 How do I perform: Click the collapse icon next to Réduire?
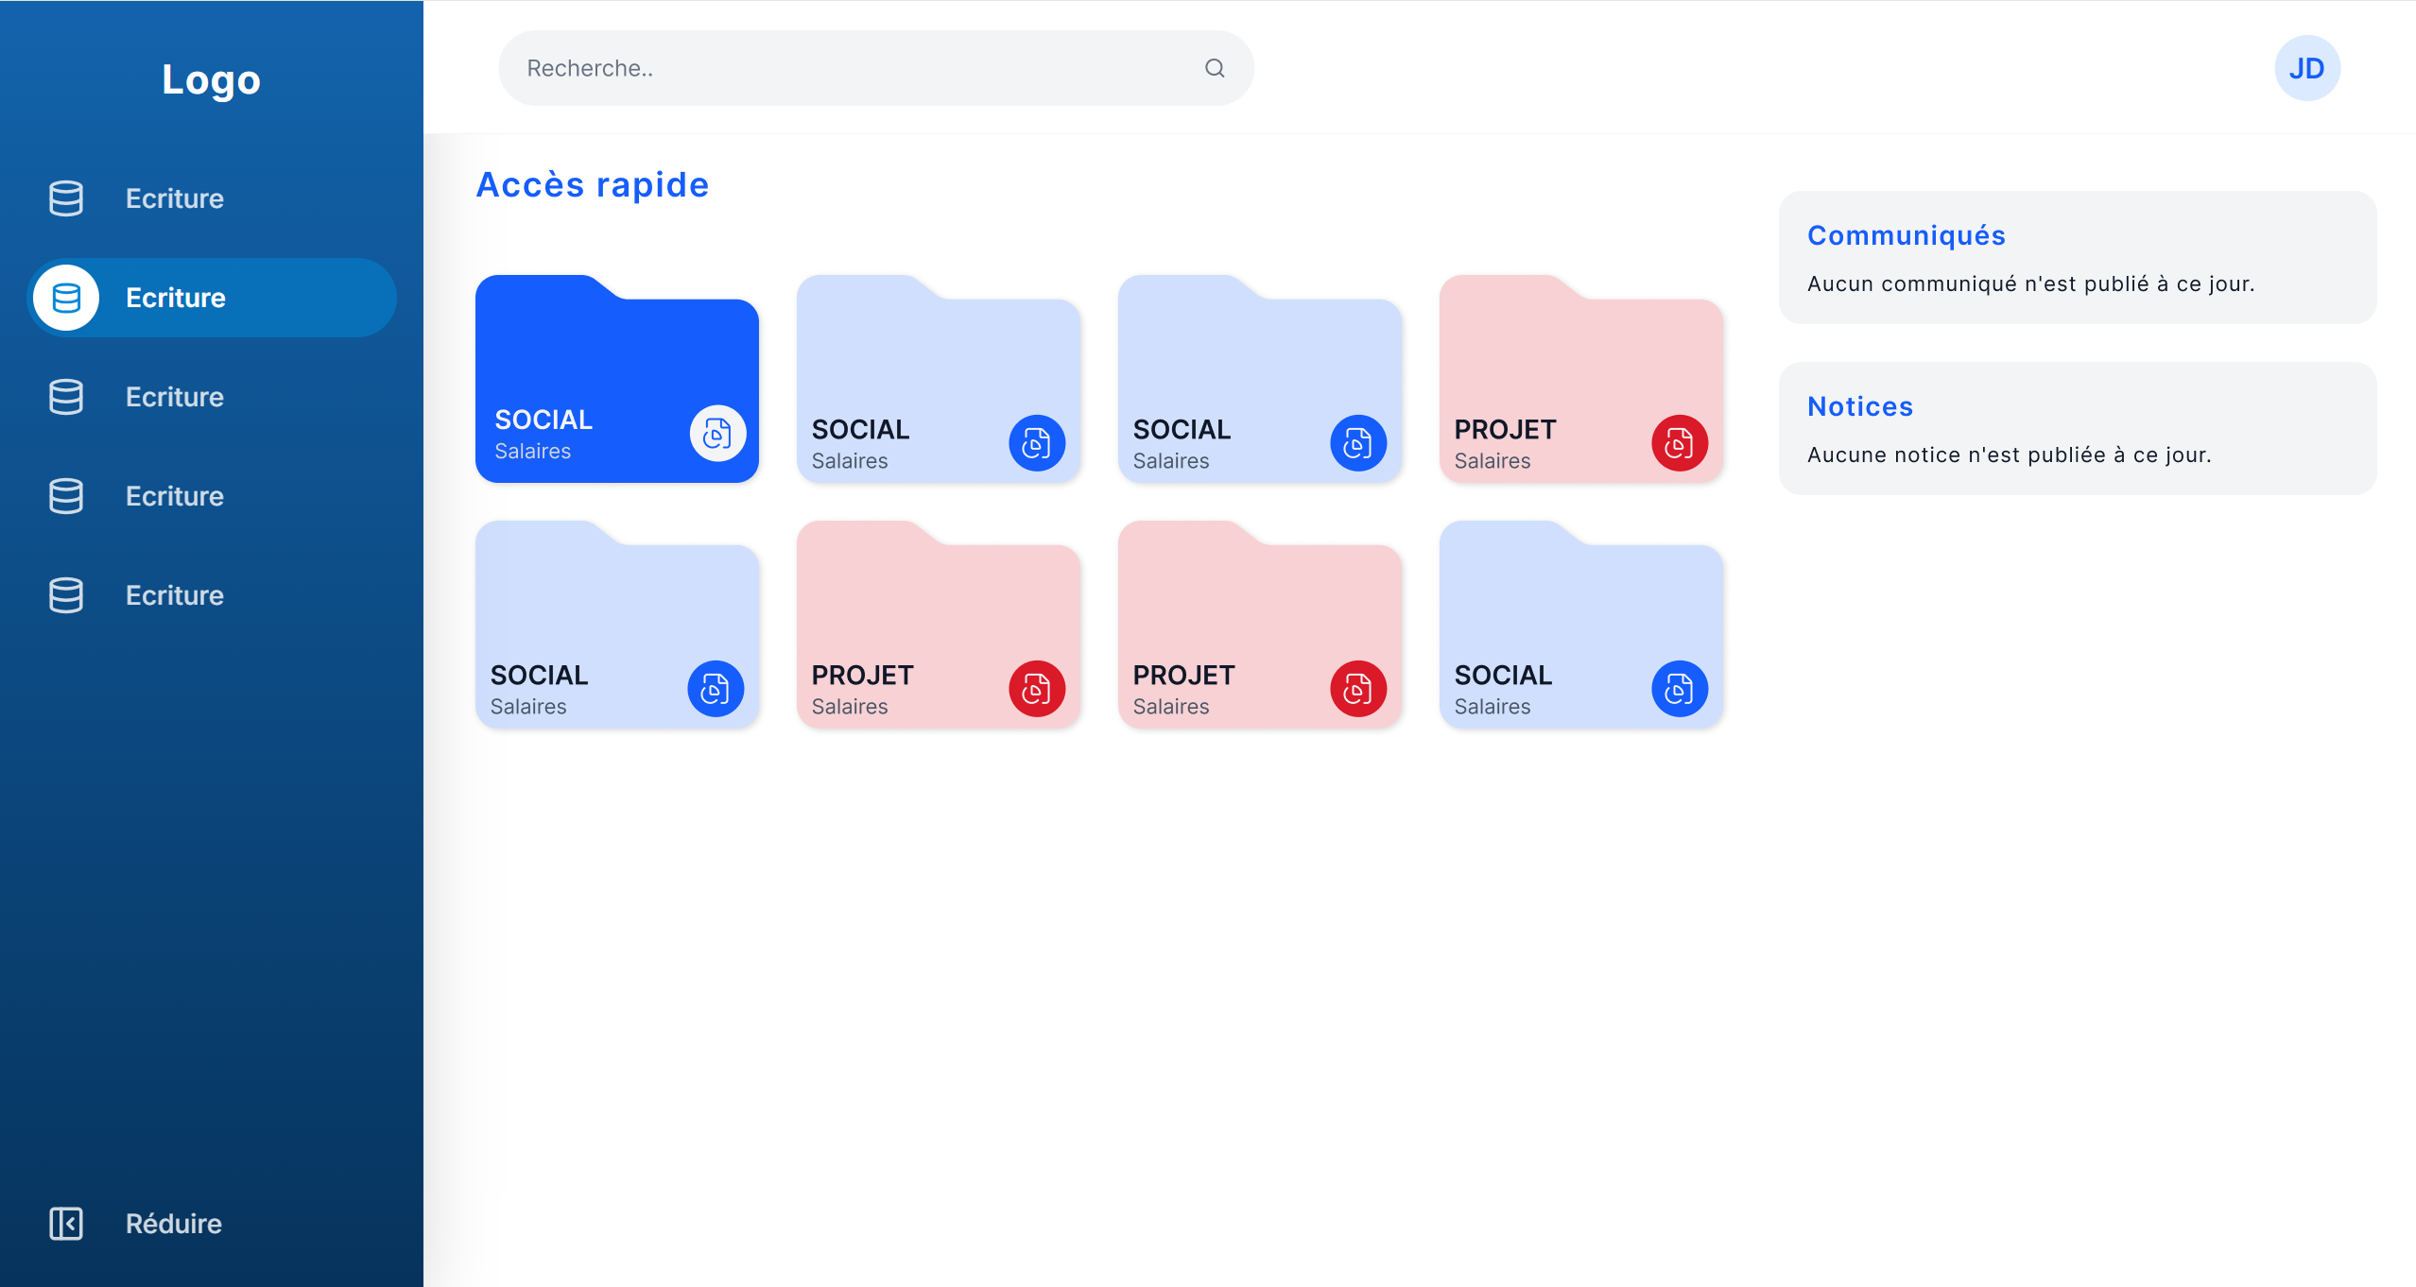[65, 1224]
